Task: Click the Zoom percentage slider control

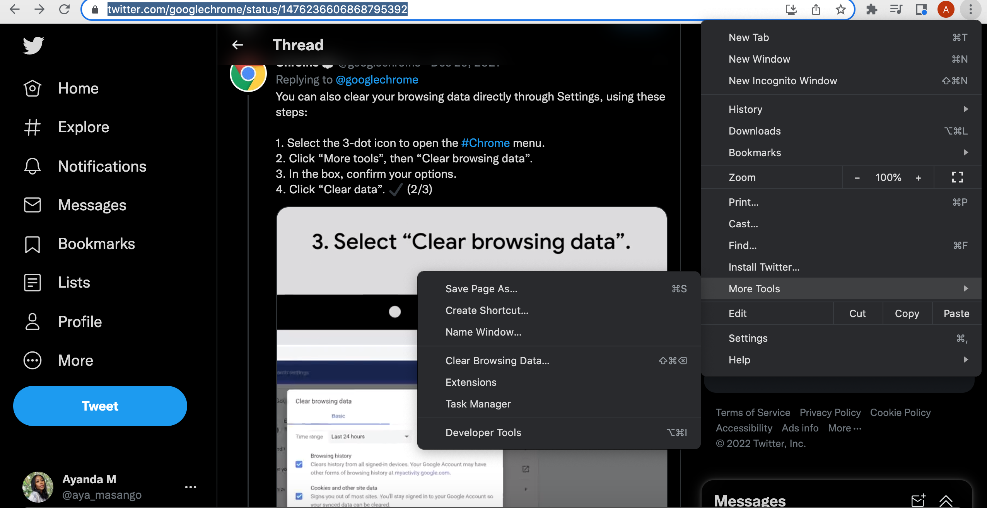Action: click(888, 177)
